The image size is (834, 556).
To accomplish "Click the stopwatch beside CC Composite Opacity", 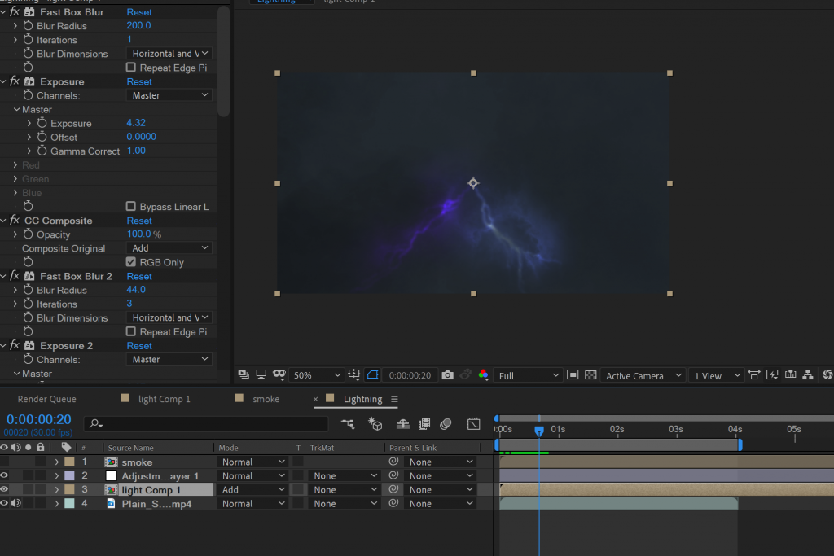I will [x=29, y=234].
